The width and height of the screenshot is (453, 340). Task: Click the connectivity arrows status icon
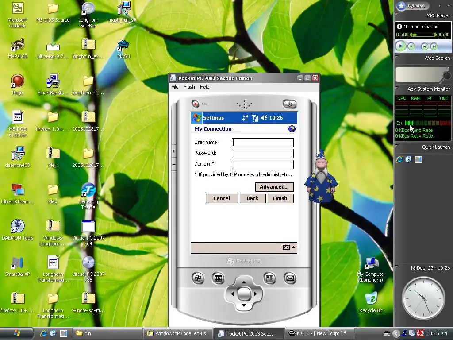[x=245, y=118]
